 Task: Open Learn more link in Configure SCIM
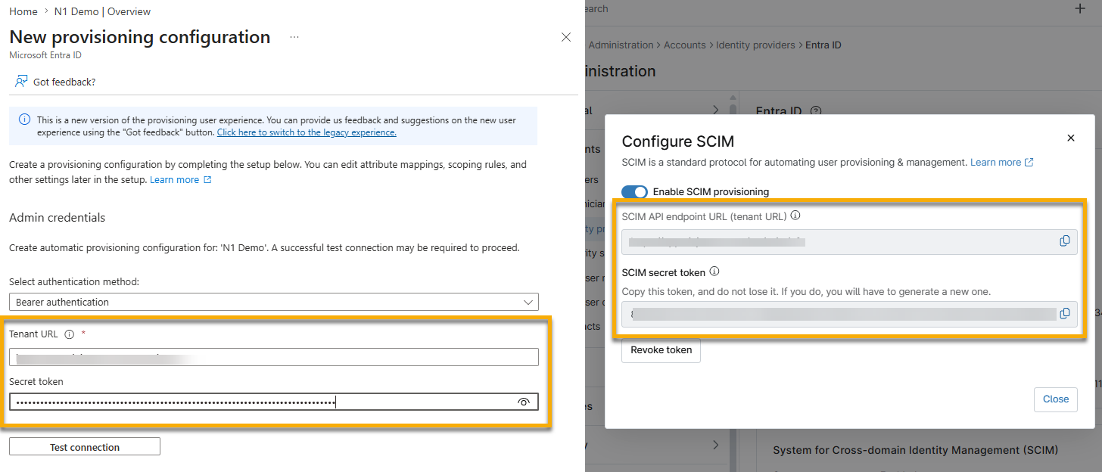coord(1001,163)
